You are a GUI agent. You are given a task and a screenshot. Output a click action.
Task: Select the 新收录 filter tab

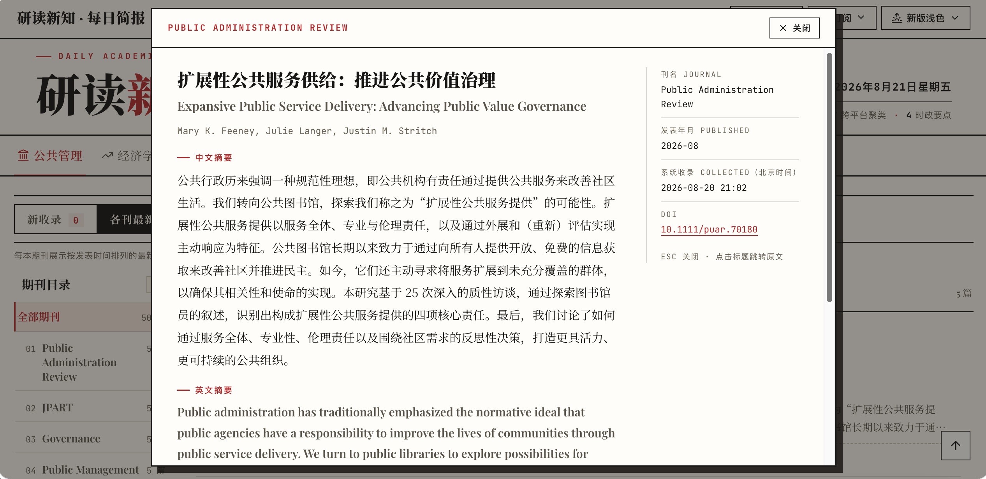[55, 220]
